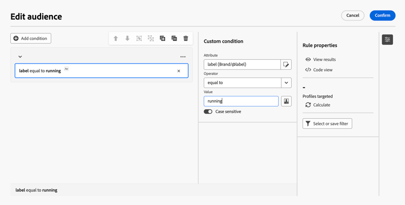Image resolution: width=405 pixels, height=205 pixels.
Task: Click the move down arrow icon
Action: [127, 38]
